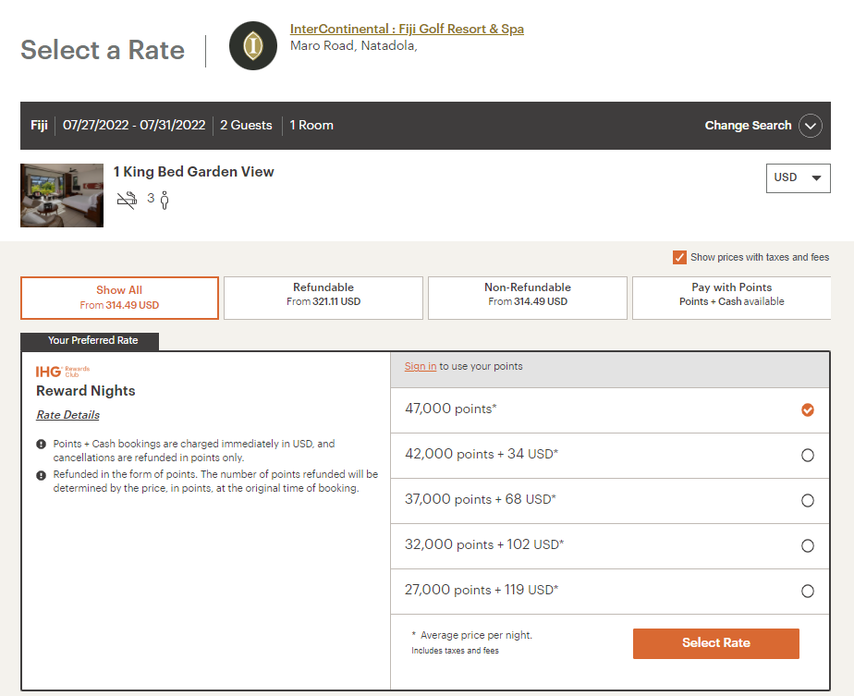854x696 pixels.
Task: Open the USD currency dropdown
Action: click(798, 178)
